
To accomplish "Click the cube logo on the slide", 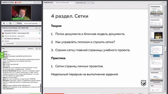I will point(144,83).
